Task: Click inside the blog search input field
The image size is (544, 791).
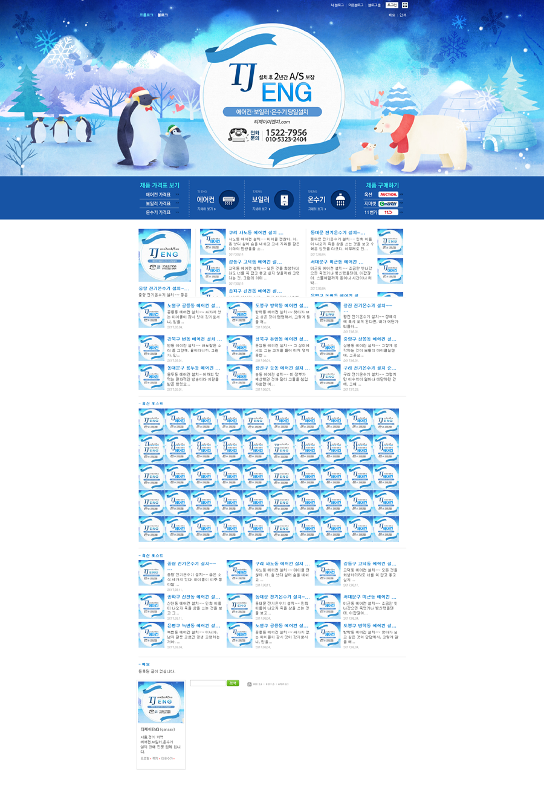Action: [x=207, y=683]
